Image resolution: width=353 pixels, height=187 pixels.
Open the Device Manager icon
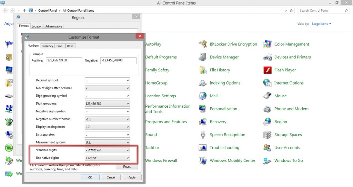203,57
